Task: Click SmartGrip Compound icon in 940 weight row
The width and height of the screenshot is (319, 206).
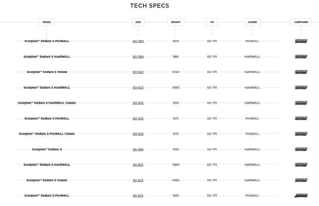Action: tap(301, 196)
